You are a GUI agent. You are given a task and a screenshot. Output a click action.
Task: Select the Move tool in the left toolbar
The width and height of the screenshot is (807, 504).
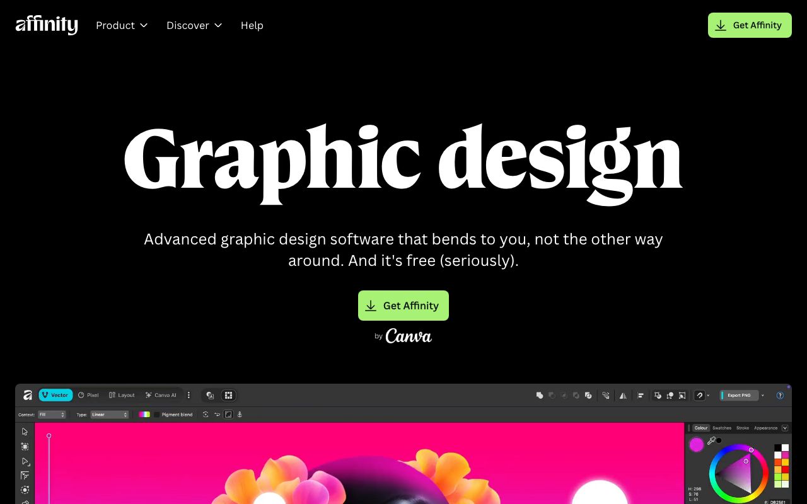(x=25, y=431)
